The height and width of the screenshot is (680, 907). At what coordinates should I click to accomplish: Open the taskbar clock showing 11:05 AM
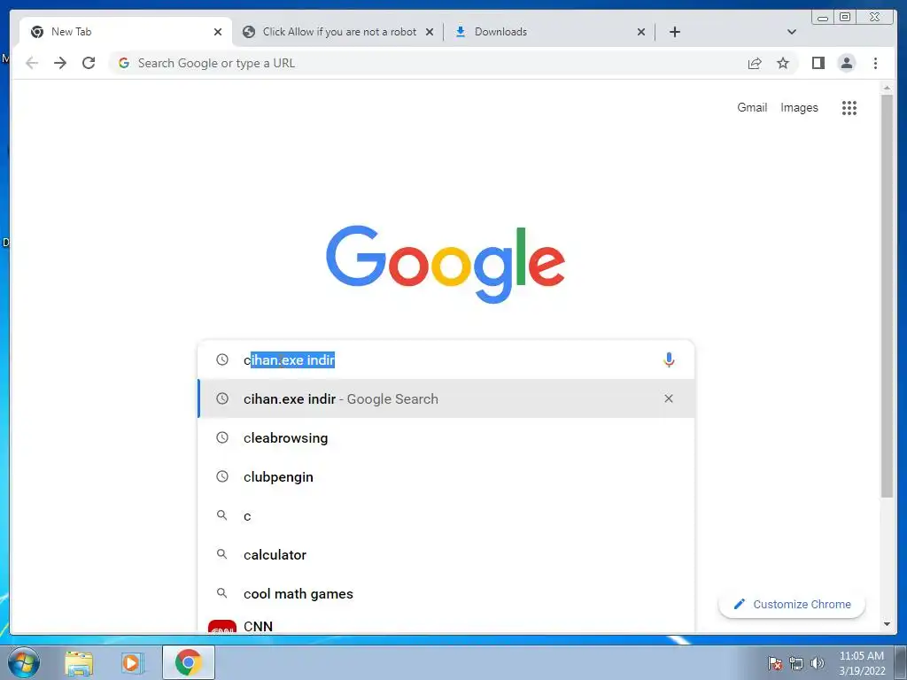click(x=861, y=663)
